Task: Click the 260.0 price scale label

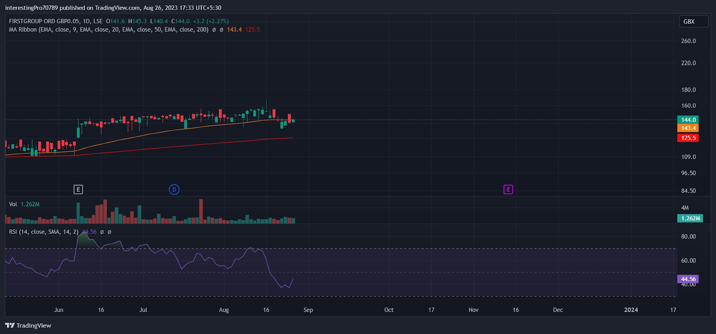Action: (688, 41)
